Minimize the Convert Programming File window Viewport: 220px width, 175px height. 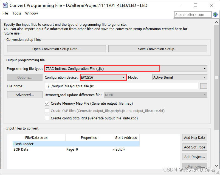coord(179,5)
